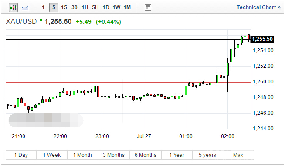Choose the 5 minute interval
Screen dimensions: 285x166
[54, 7]
